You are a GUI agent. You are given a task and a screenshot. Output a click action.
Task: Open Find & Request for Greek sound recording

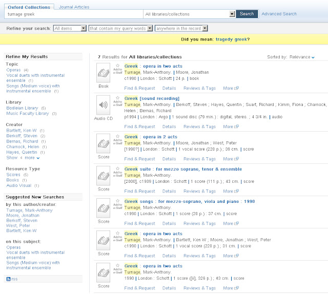[x=139, y=127]
